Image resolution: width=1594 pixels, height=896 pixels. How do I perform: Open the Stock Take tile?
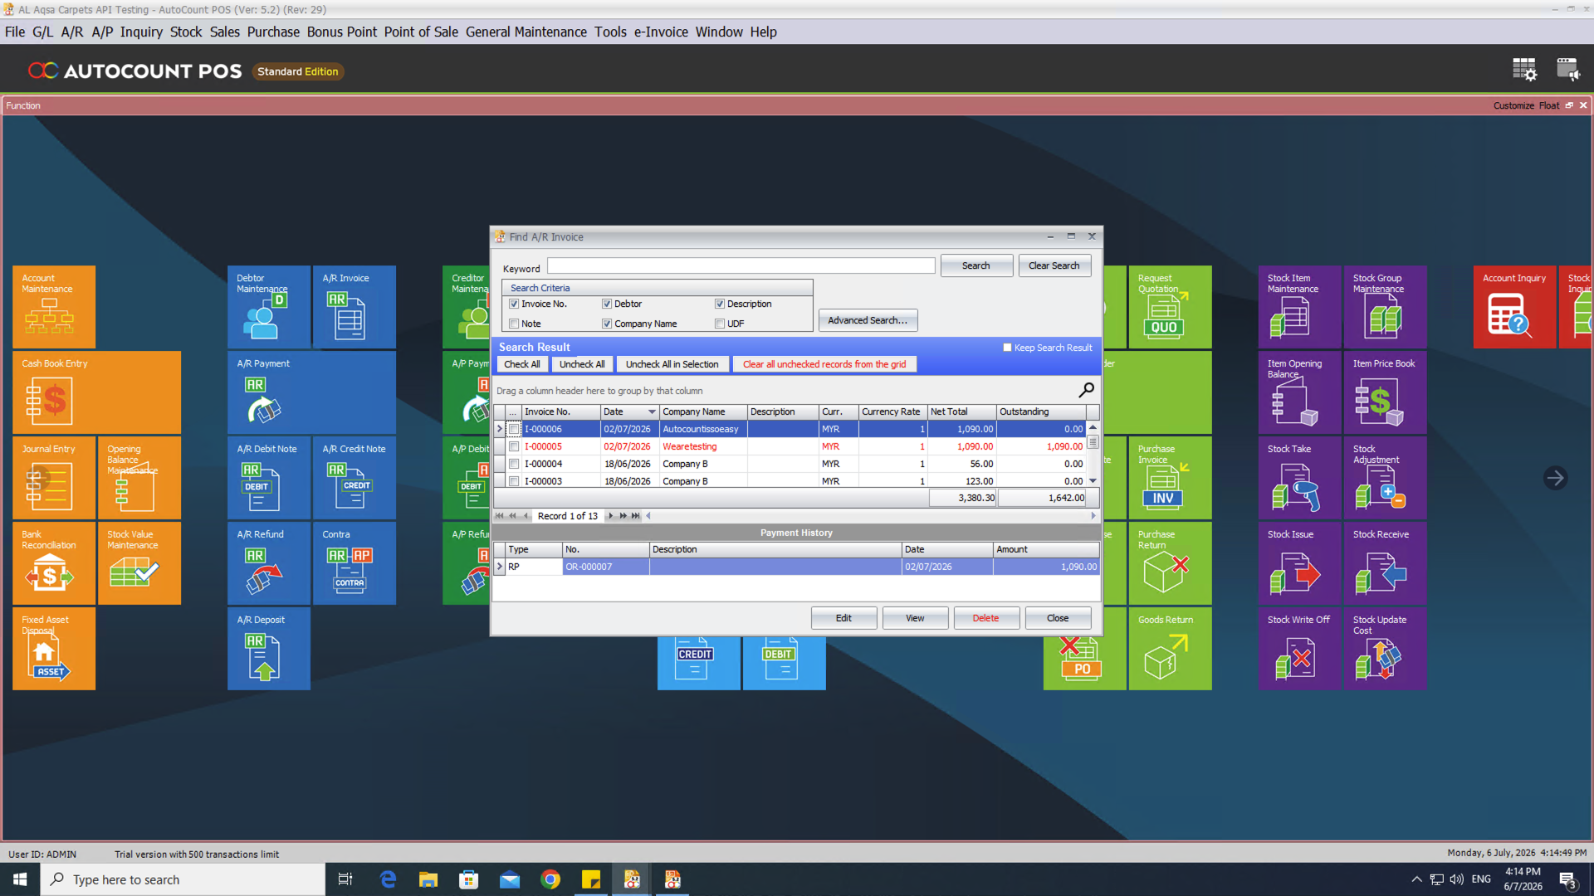click(1299, 478)
